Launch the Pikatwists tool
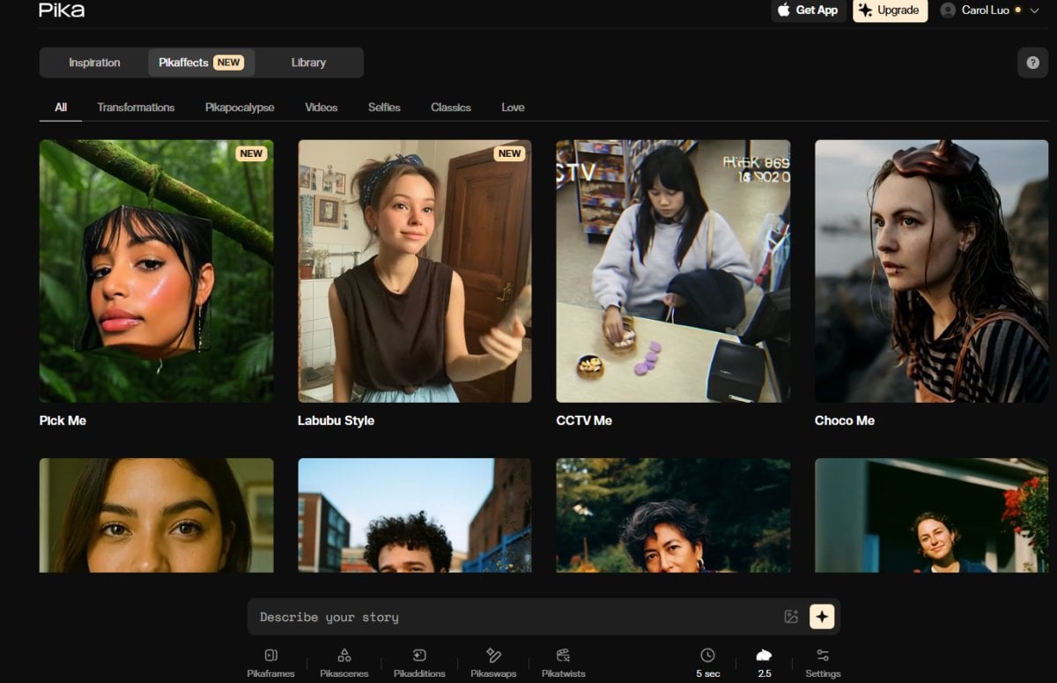1057x683 pixels. (x=563, y=656)
